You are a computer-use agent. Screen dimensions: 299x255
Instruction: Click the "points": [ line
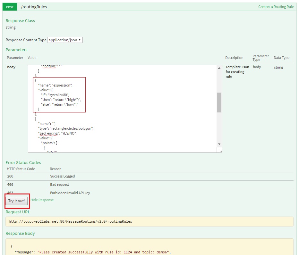[49, 143]
